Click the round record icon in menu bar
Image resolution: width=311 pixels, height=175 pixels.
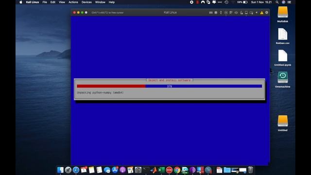click(191, 2)
